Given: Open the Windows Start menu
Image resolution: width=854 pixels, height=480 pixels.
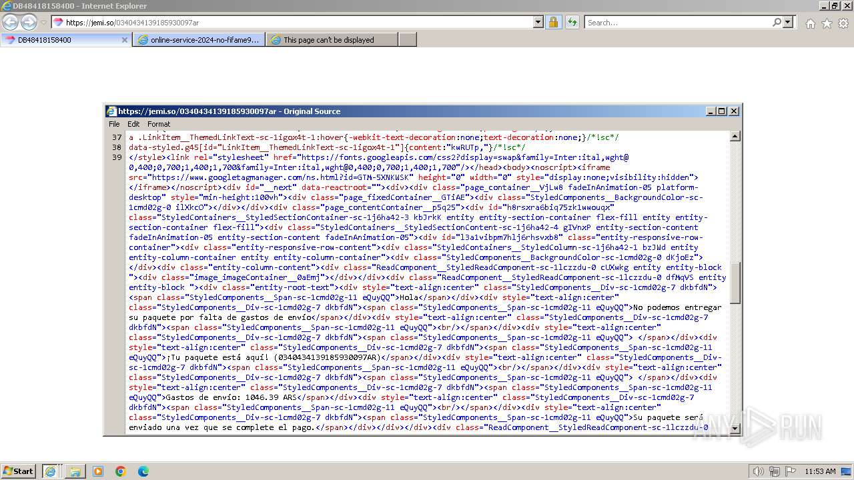Looking at the screenshot, I should [18, 471].
